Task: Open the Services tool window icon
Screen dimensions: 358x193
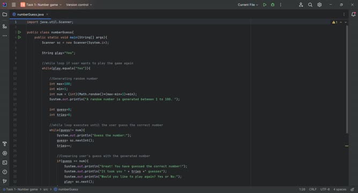Action: (5, 153)
